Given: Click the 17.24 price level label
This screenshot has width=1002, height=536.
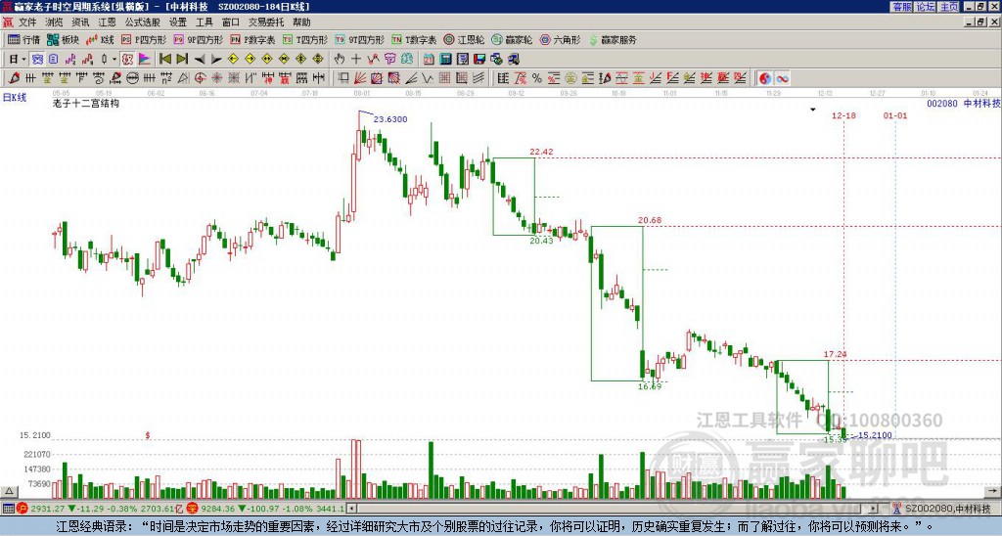Looking at the screenshot, I should (836, 354).
